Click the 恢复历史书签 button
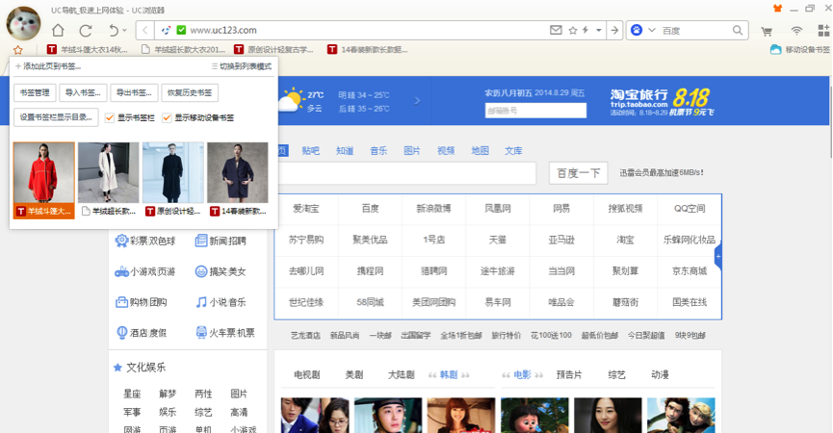This screenshot has height=433, width=833. [x=190, y=93]
